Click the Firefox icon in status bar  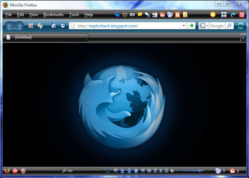point(7,170)
